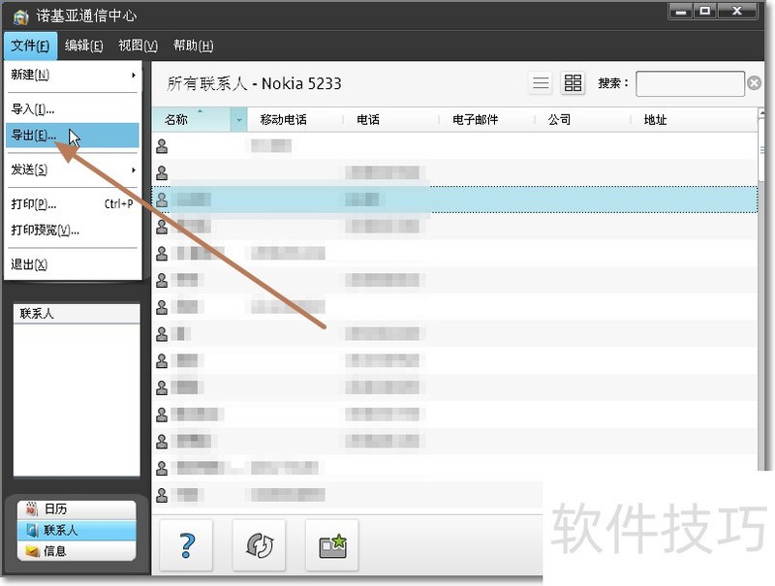Open the 信息 messages section
The image size is (775, 586).
pyautogui.click(x=77, y=551)
